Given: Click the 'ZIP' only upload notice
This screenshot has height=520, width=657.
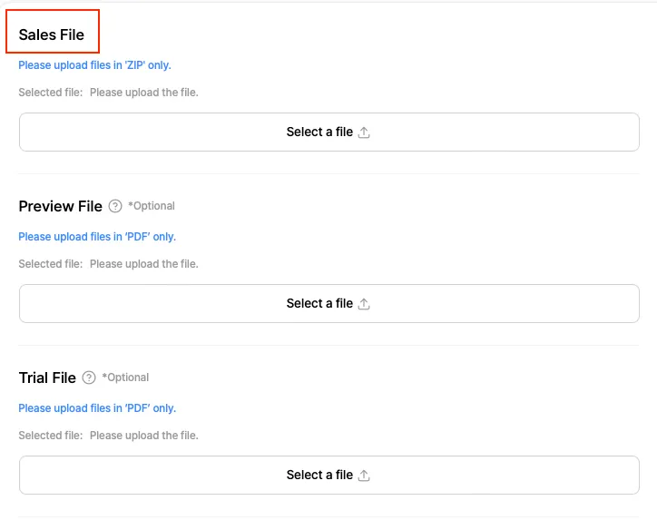Looking at the screenshot, I should click(94, 65).
